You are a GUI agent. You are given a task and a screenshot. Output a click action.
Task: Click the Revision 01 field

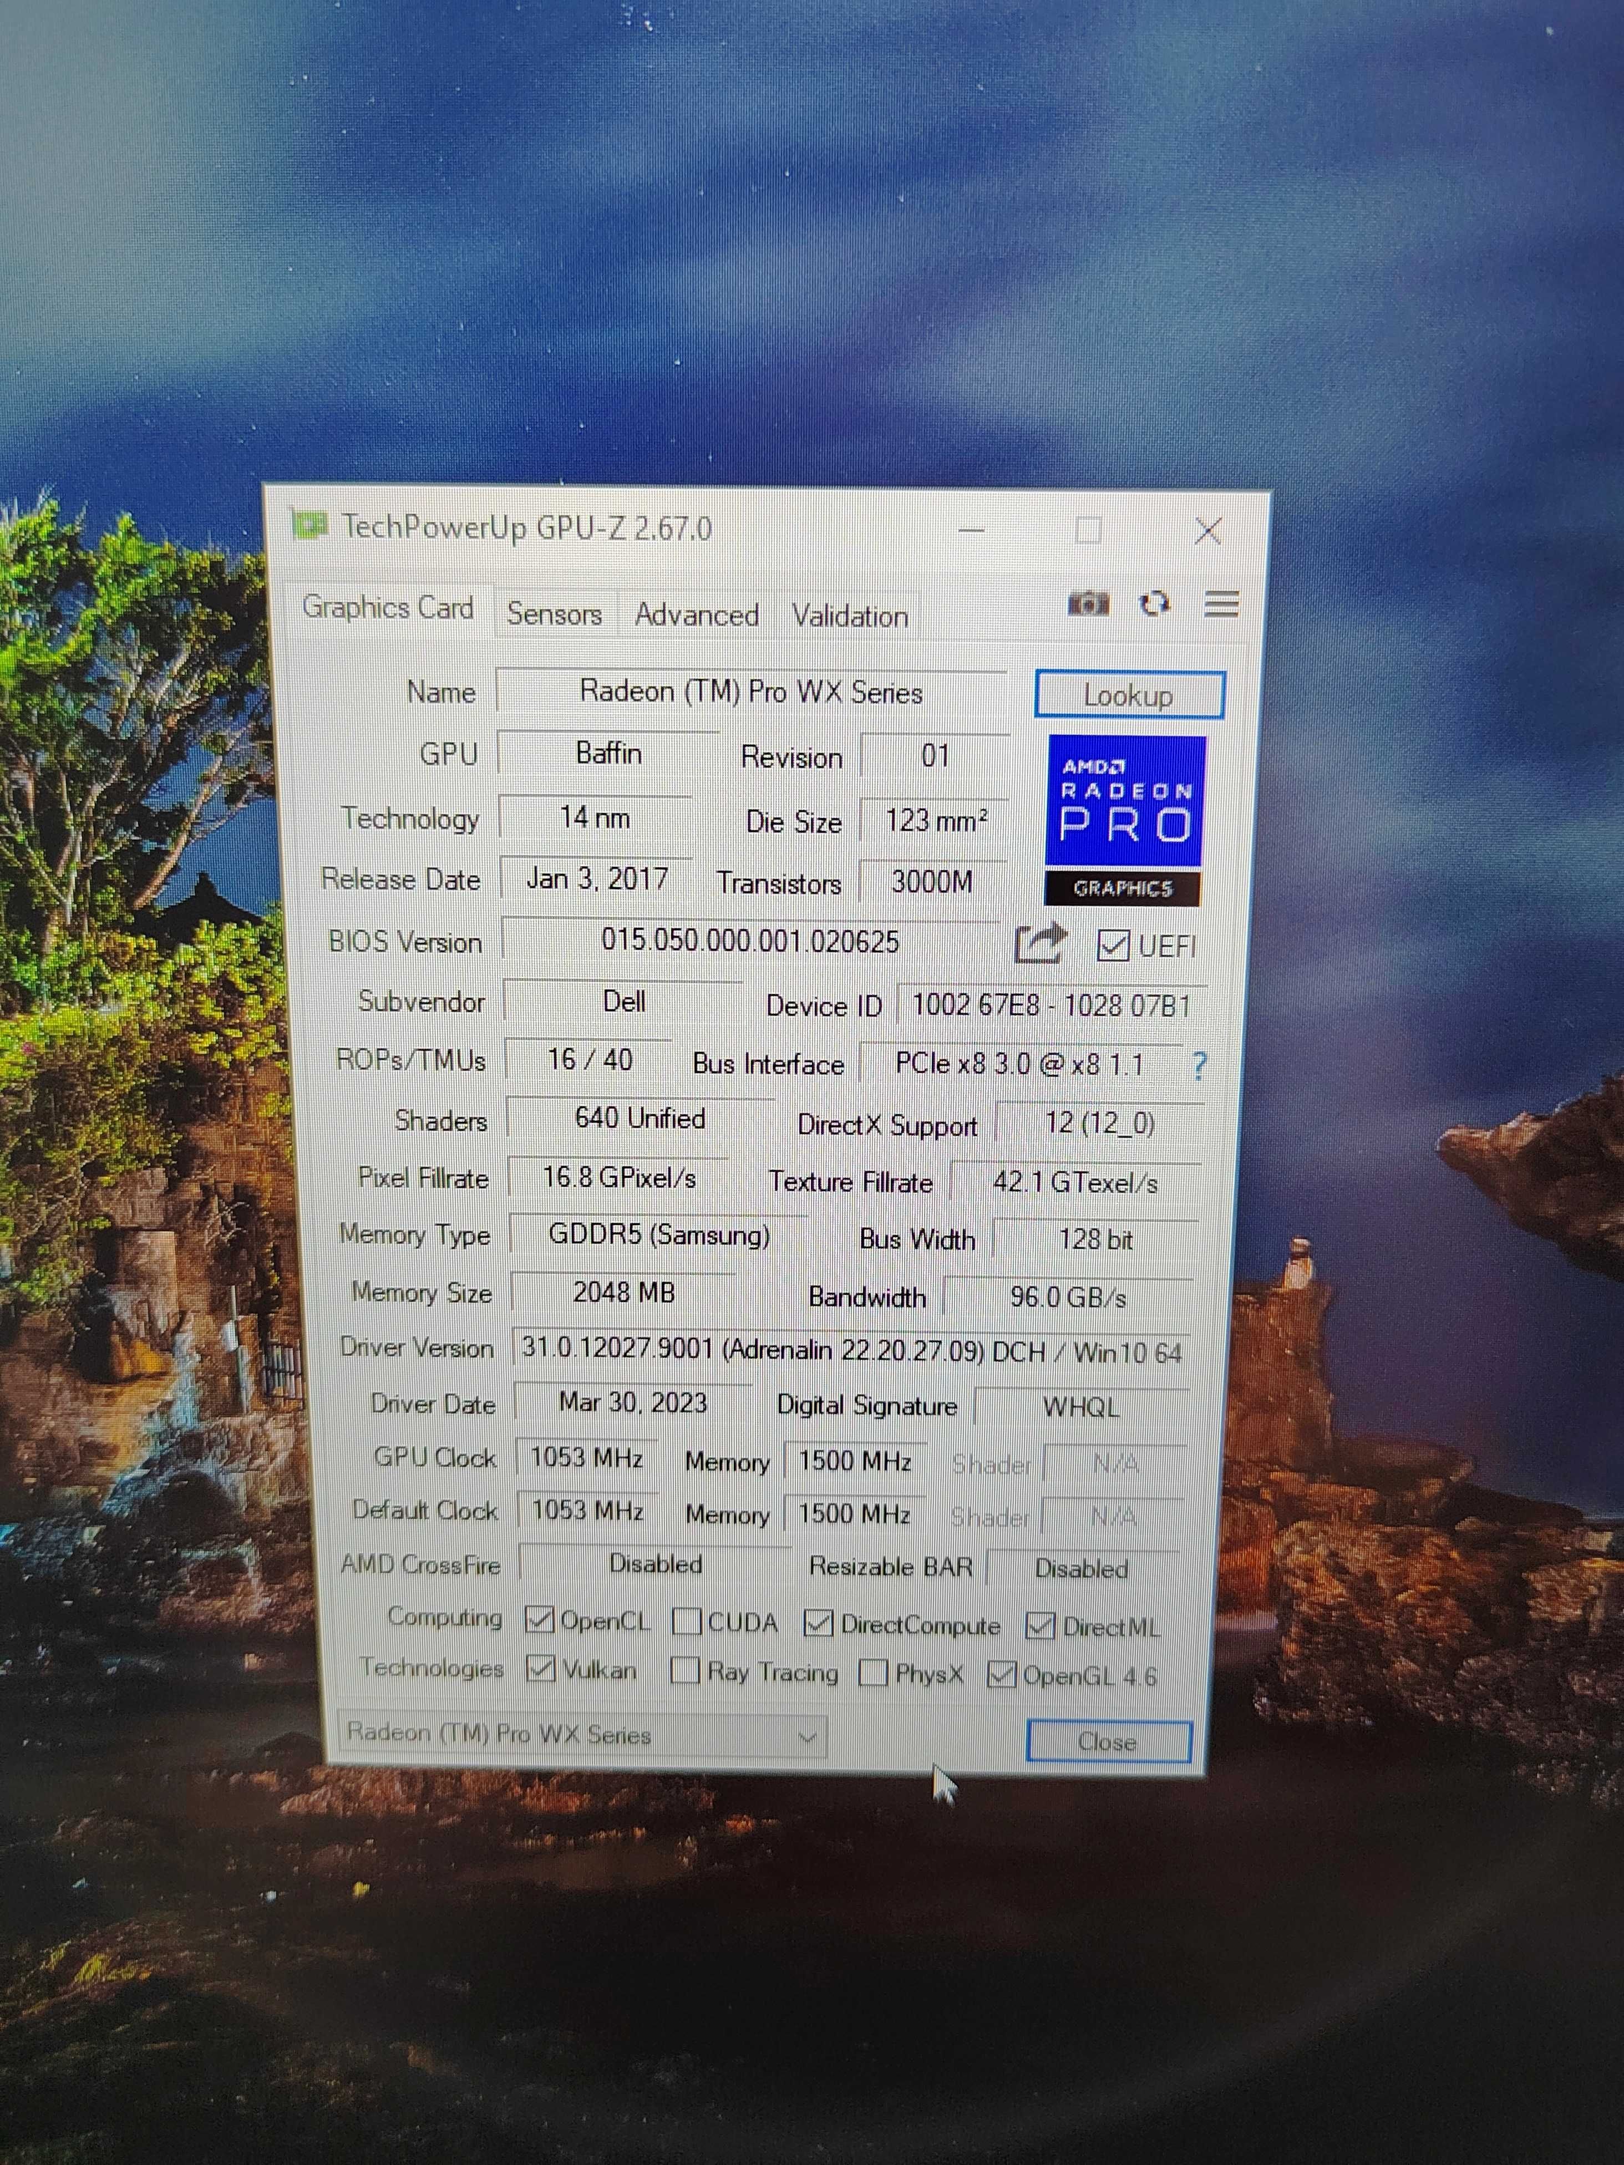tap(936, 756)
